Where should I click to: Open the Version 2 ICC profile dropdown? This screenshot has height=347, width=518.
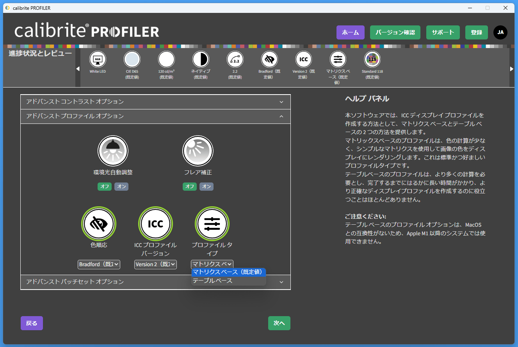155,264
